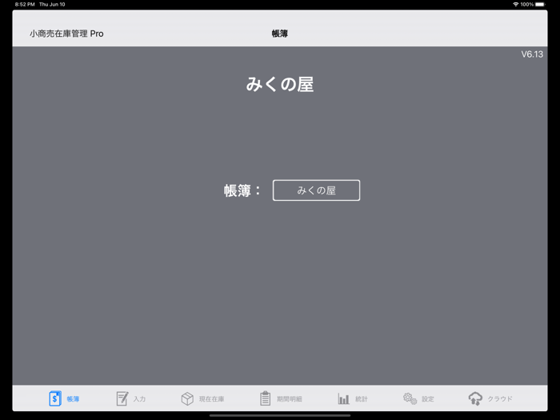The width and height of the screenshot is (560, 420).
Task: Click the 小商売在庫管理 Pro app title
Action: 66,34
